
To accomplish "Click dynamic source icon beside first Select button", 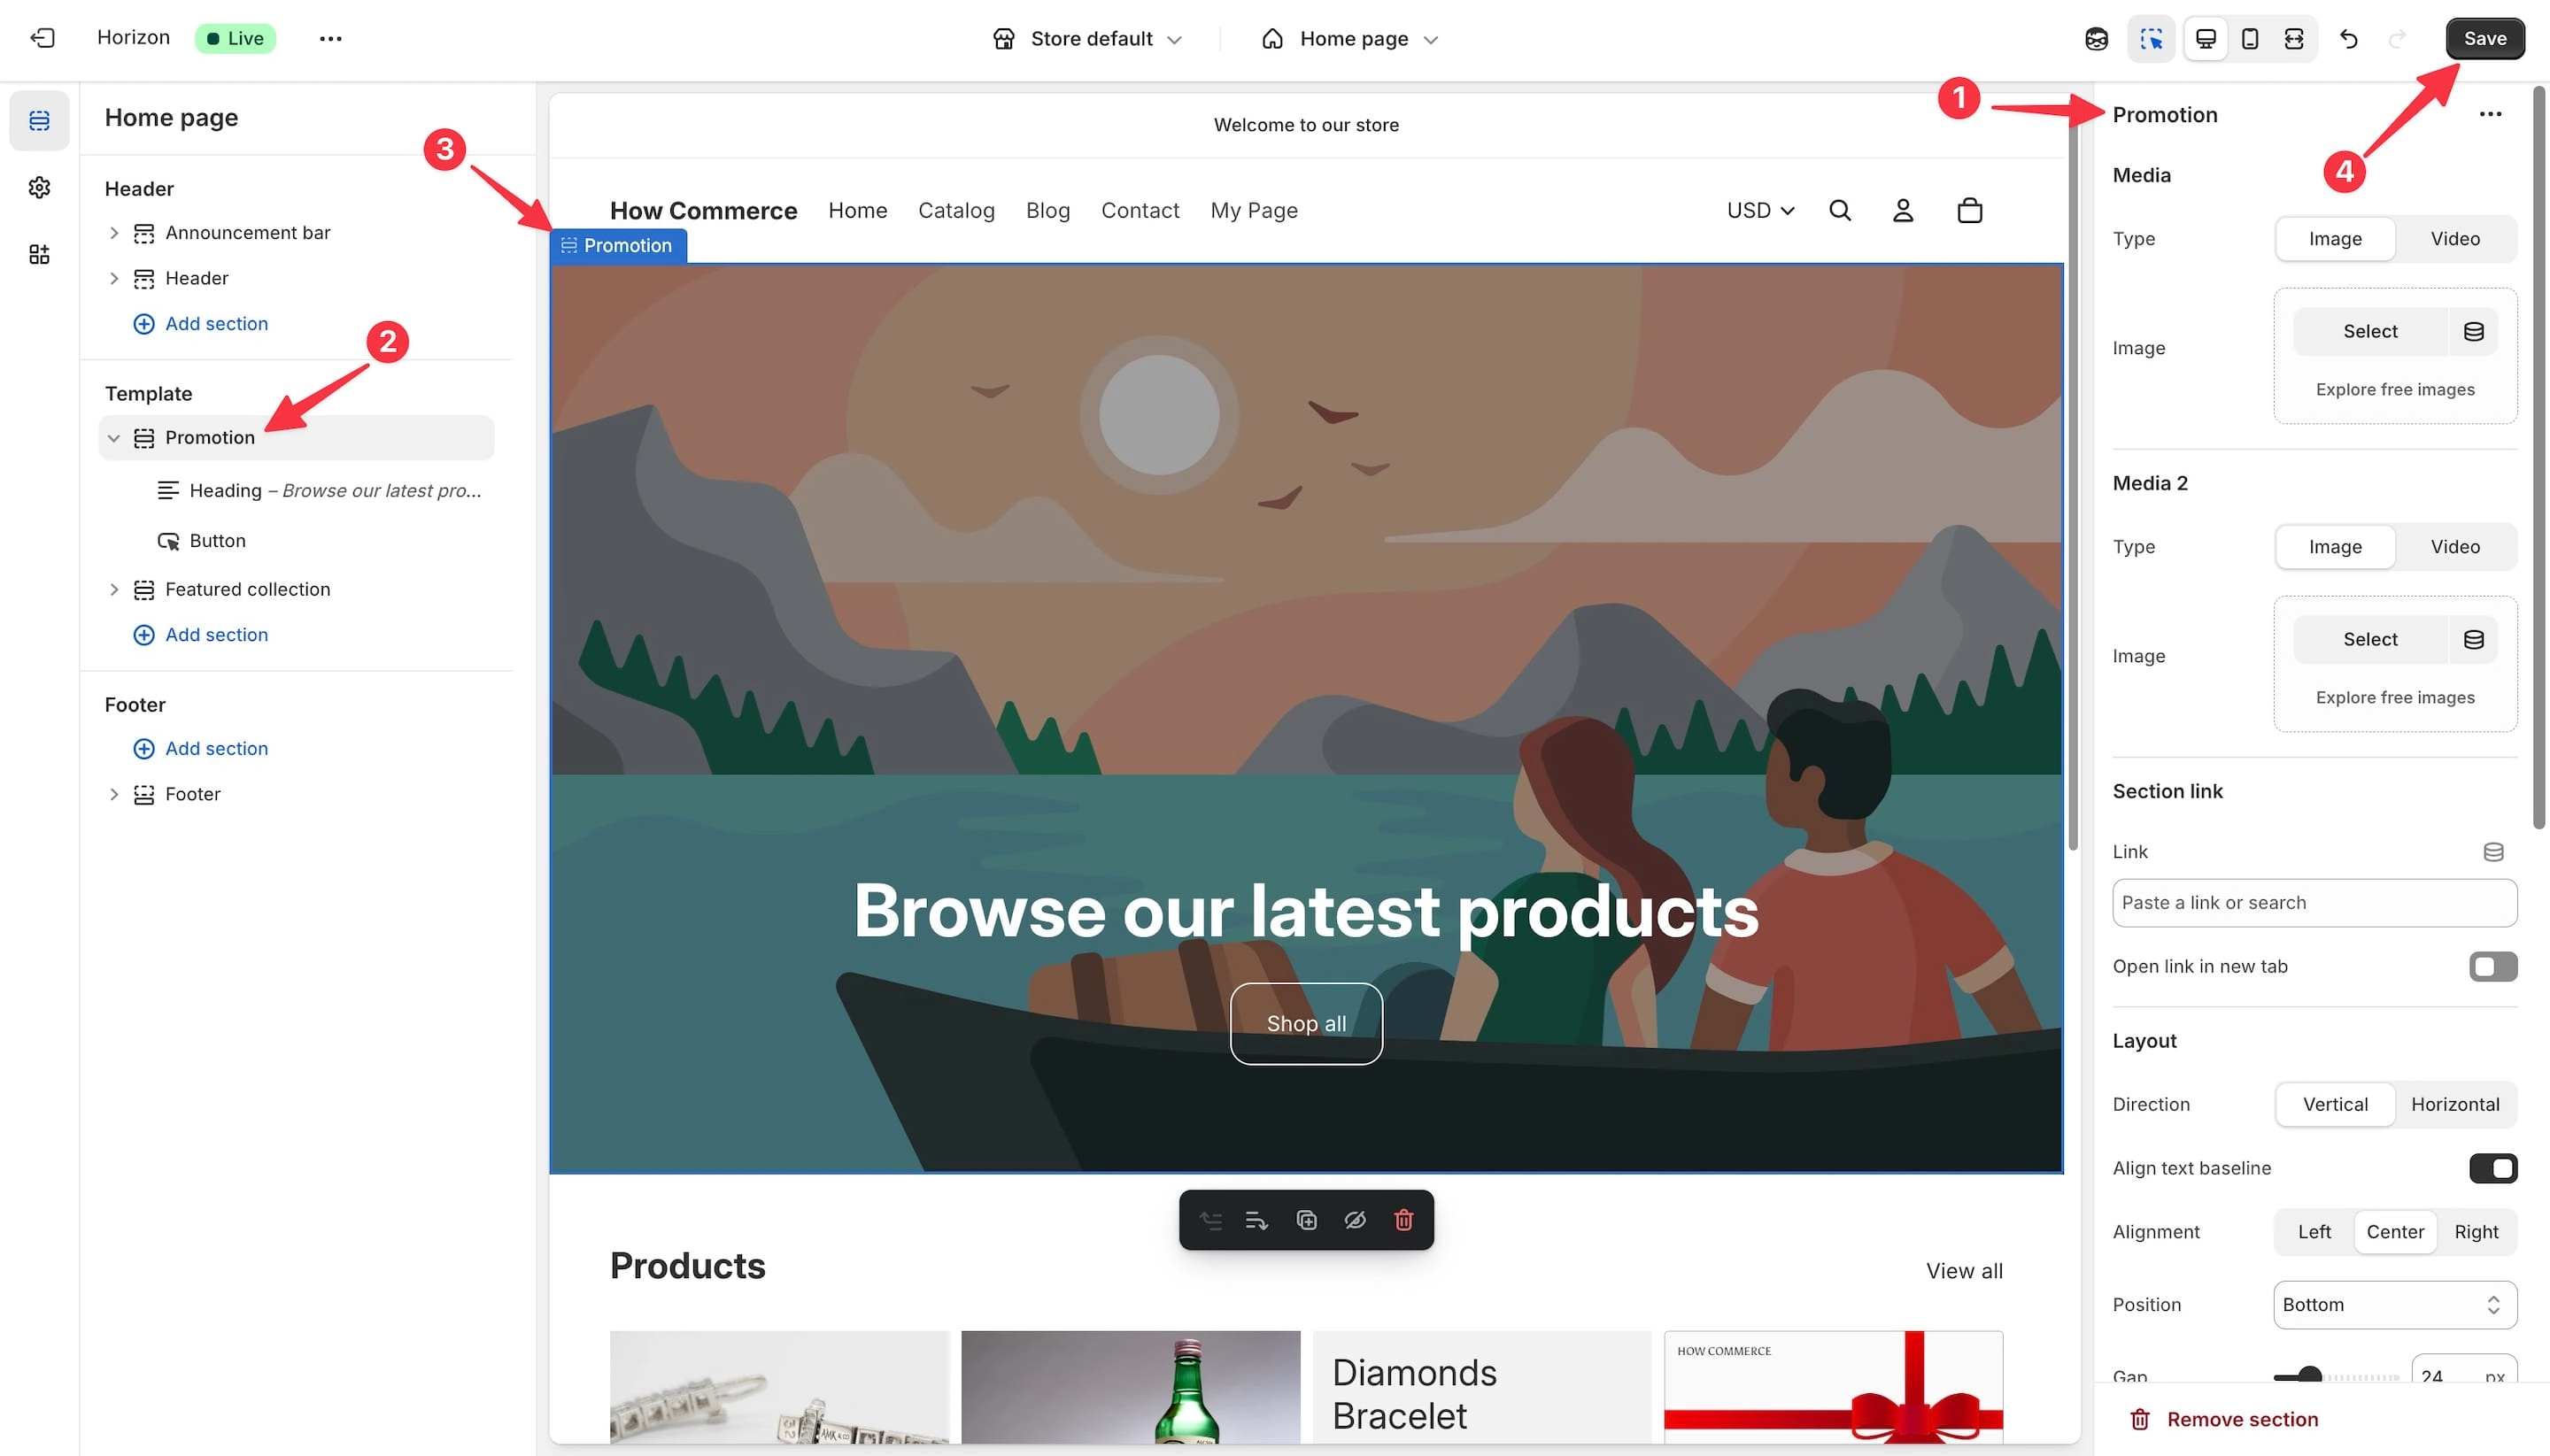I will click(2473, 331).
